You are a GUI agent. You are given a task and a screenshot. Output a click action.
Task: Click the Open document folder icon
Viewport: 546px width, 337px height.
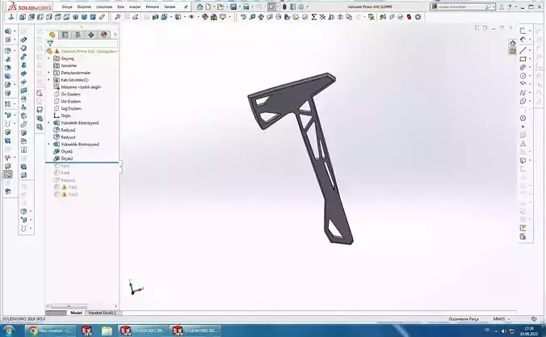coord(220,6)
